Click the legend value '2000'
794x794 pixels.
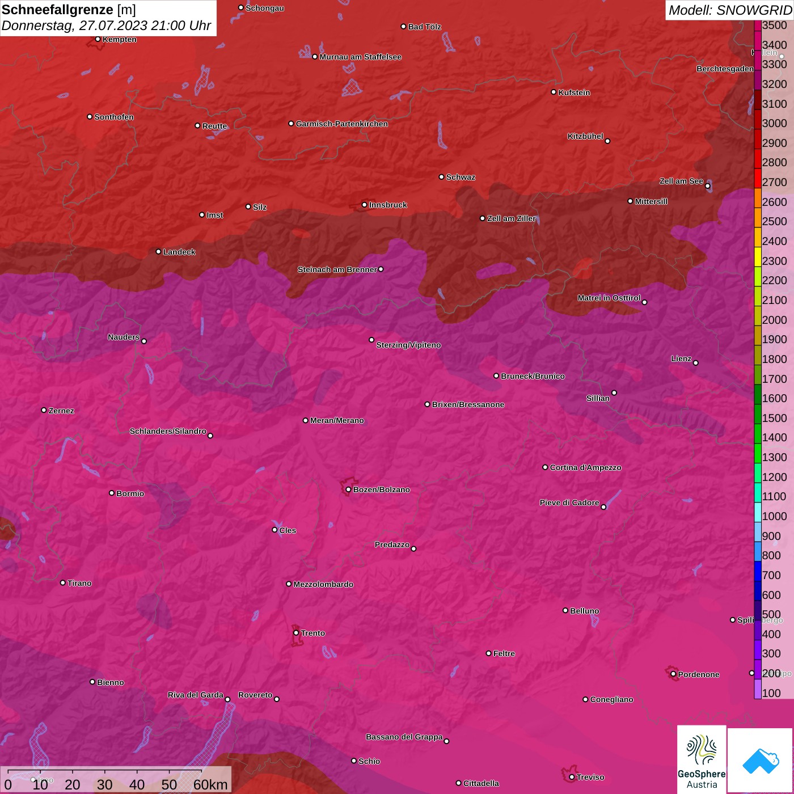(x=774, y=320)
